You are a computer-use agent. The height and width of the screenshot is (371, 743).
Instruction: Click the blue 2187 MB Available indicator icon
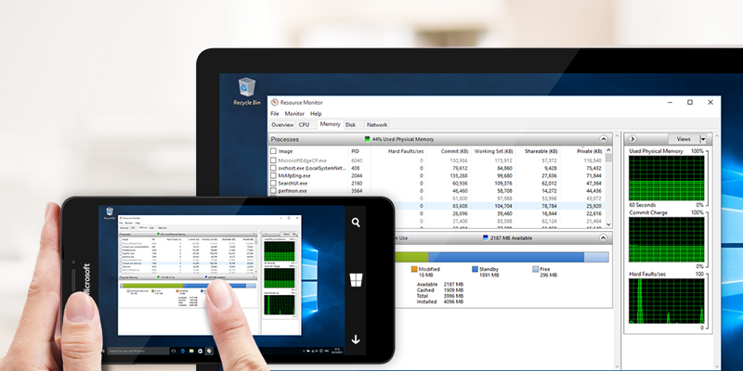[485, 238]
